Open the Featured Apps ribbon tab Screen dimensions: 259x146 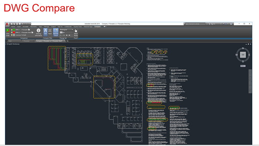(88, 27)
